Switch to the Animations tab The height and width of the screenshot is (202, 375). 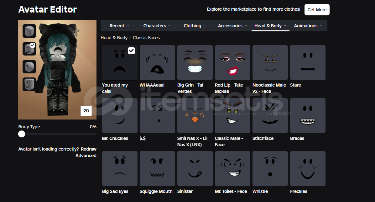pos(308,26)
